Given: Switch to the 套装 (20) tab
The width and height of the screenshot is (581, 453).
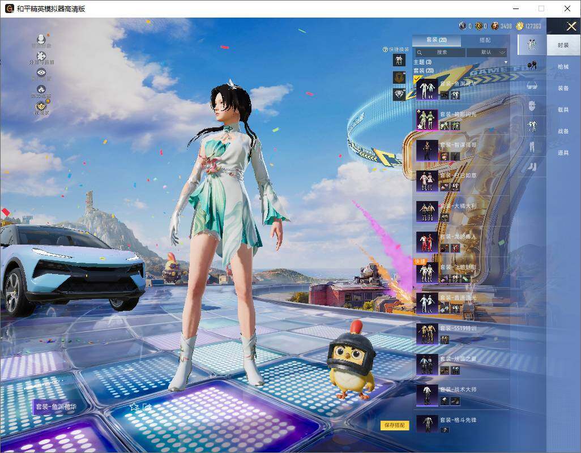Looking at the screenshot, I should [x=437, y=40].
